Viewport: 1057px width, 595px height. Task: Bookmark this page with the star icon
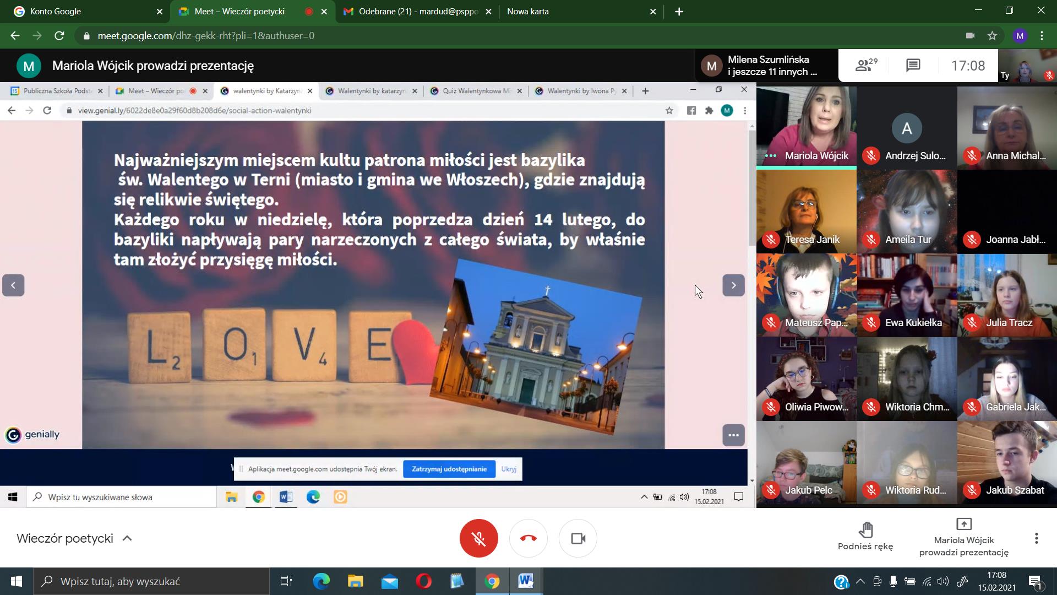(x=992, y=36)
